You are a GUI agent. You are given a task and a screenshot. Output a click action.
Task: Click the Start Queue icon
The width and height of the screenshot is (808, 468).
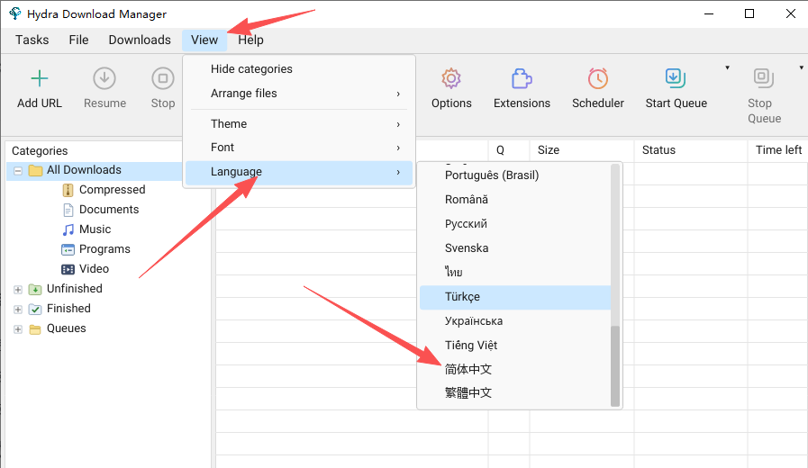675,78
